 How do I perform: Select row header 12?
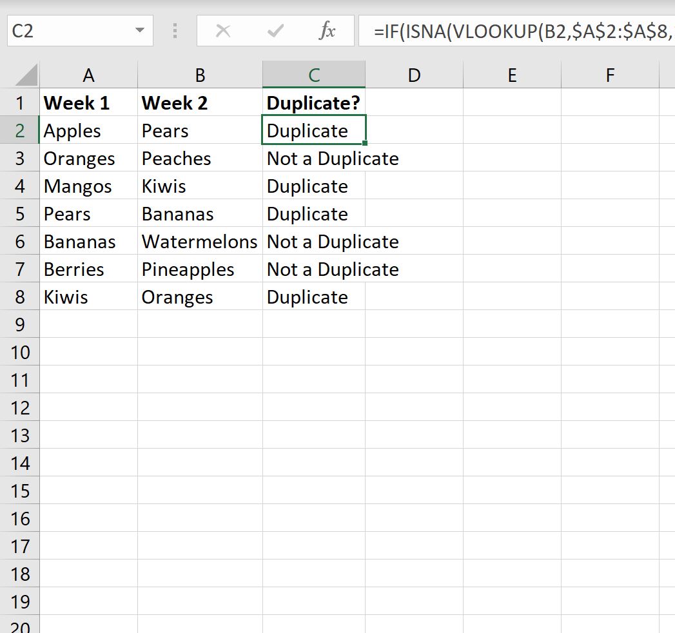pos(21,407)
